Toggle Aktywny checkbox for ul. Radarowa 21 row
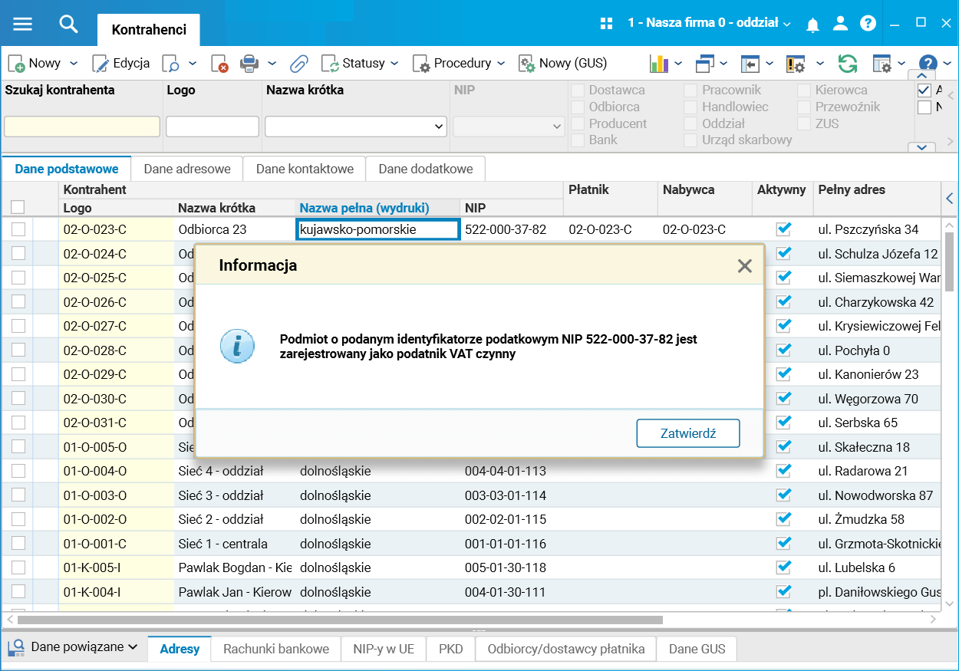959x671 pixels. pos(783,471)
